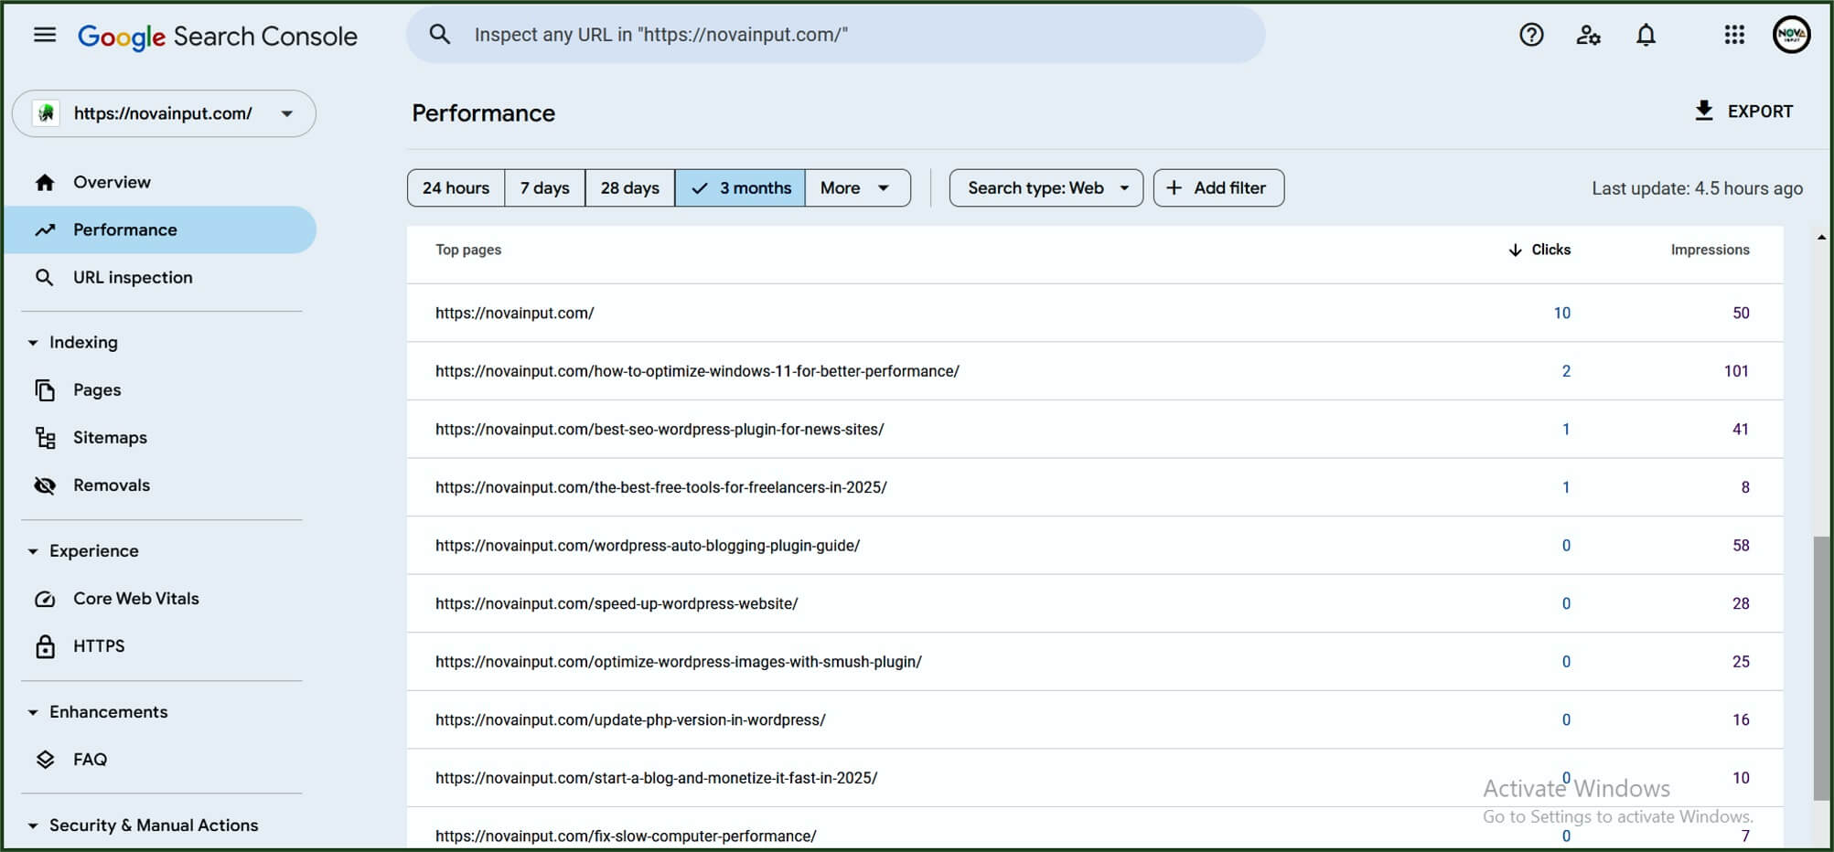Click the EXPORT button
Viewport: 1834px width, 852px height.
click(1743, 111)
